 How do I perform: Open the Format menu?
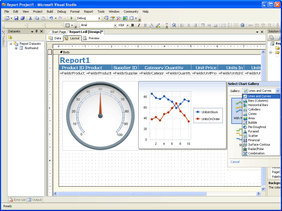click(x=75, y=12)
